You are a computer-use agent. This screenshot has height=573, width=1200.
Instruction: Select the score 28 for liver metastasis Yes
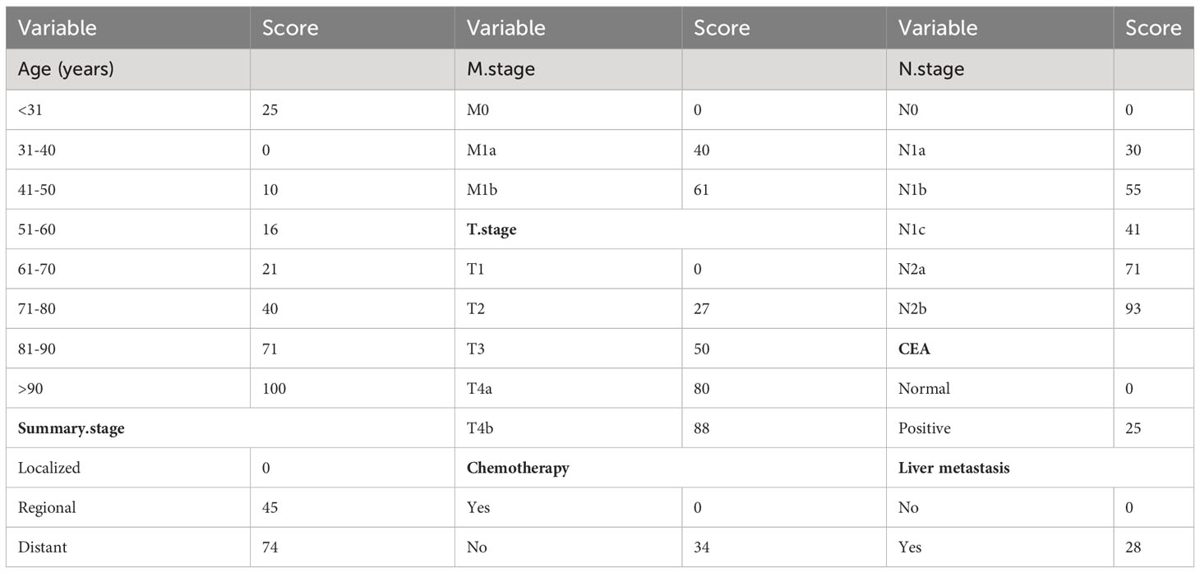(x=1134, y=547)
